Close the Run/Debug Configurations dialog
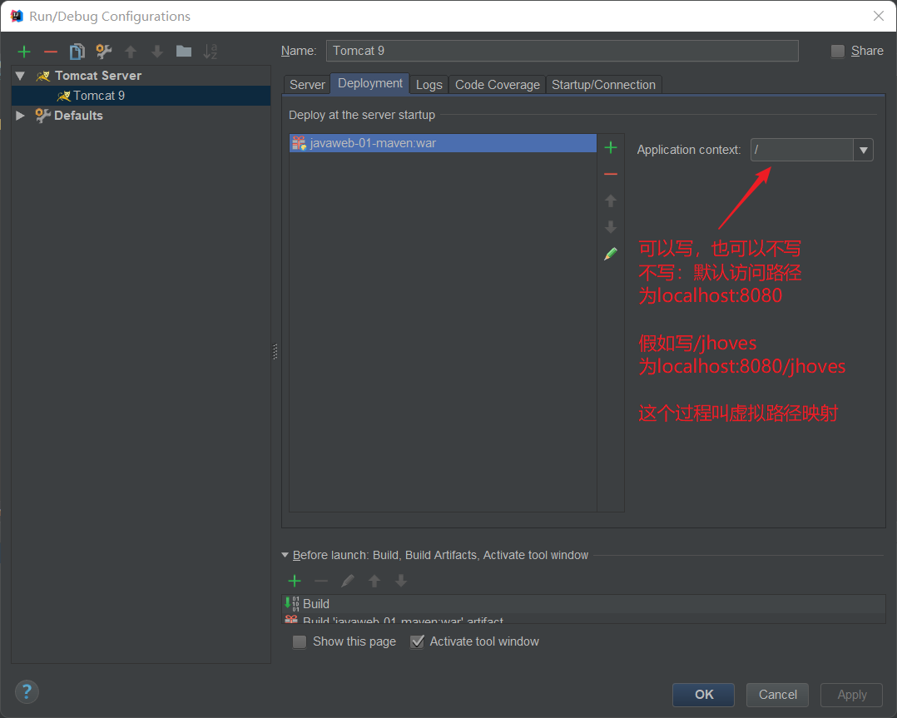897x718 pixels. (879, 16)
